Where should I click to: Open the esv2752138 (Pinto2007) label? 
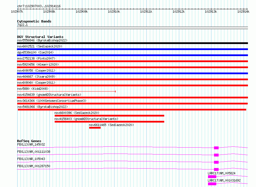(x=36, y=58)
